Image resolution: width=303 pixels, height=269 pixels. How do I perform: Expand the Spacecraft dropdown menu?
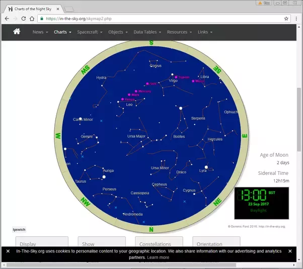[x=90, y=32]
